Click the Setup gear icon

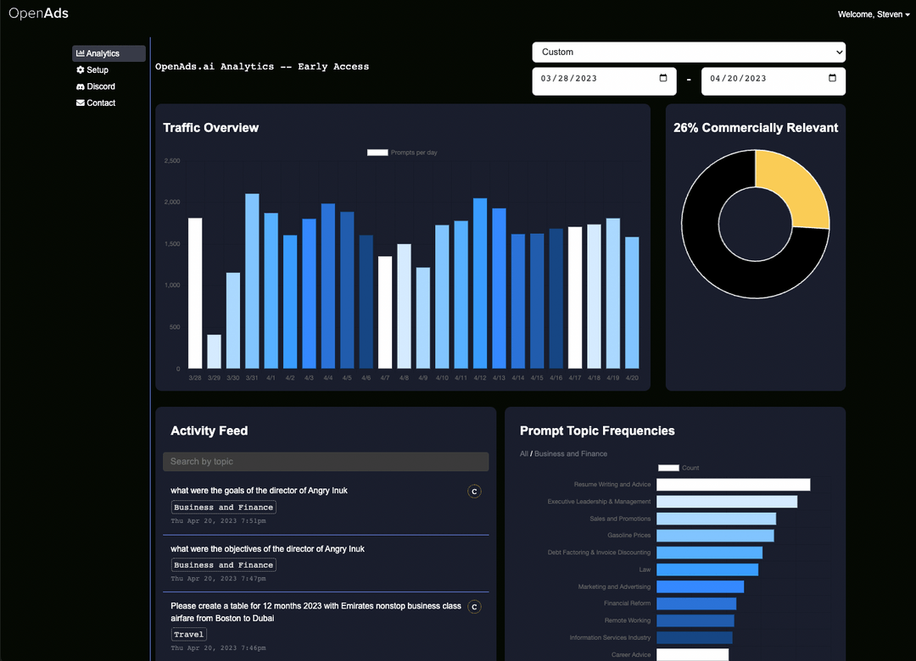coord(80,69)
